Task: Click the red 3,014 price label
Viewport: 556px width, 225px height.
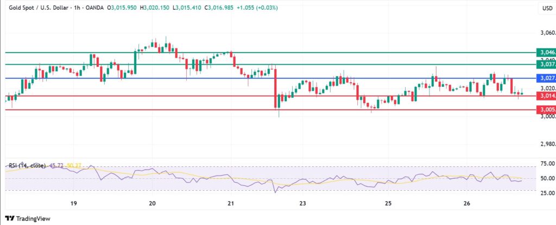Action: click(545, 96)
